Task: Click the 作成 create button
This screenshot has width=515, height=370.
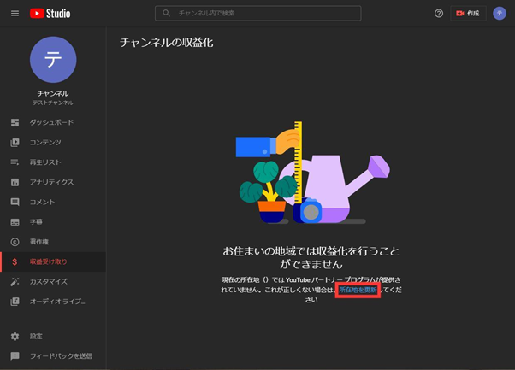Action: [x=468, y=13]
